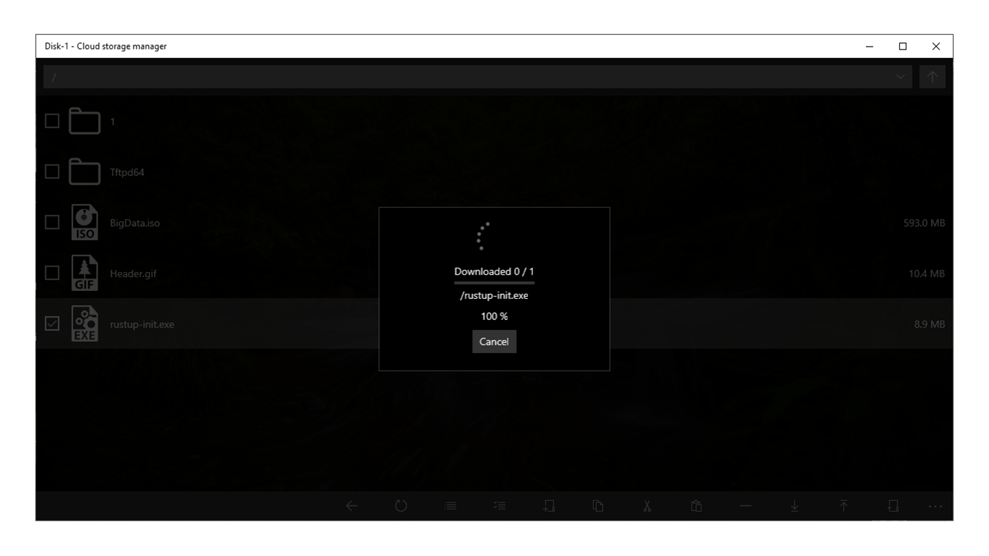Click the ISO file icon for BigData.iso
989x556 pixels.
[x=84, y=223]
